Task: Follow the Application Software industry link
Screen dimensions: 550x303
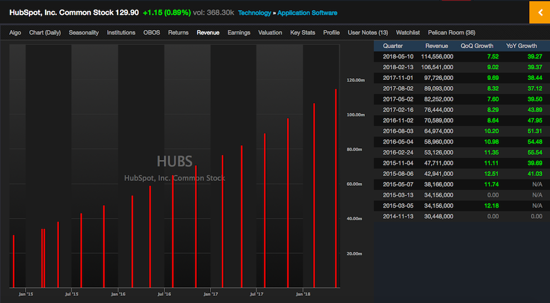Action: (307, 13)
